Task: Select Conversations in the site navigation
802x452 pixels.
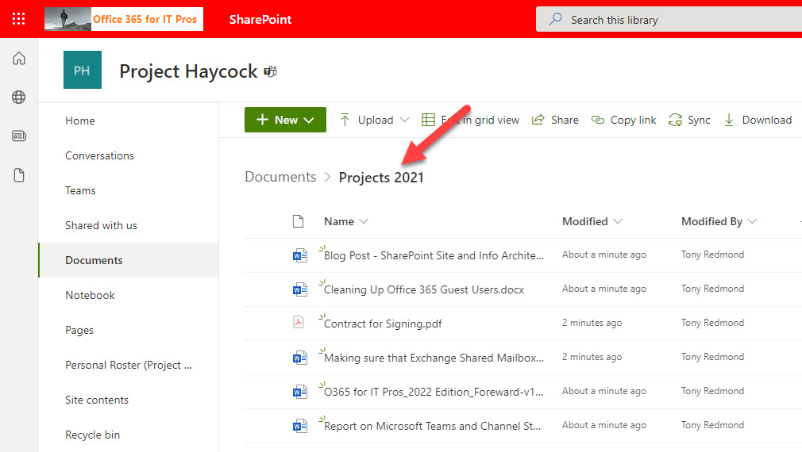Action: click(x=99, y=155)
